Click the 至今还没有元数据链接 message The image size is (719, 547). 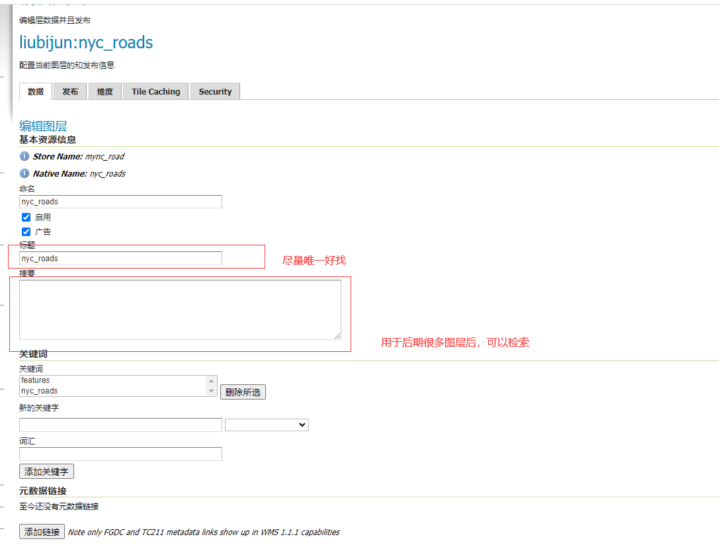59,507
